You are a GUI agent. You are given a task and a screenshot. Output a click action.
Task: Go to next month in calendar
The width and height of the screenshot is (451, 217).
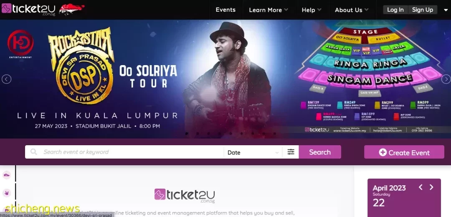(431, 187)
